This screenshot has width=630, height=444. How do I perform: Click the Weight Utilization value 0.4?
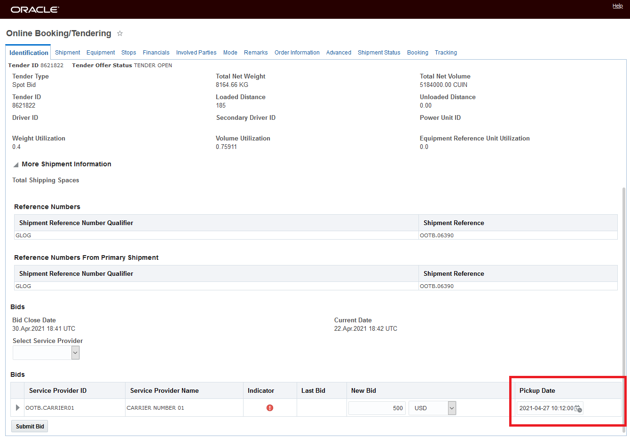16,147
